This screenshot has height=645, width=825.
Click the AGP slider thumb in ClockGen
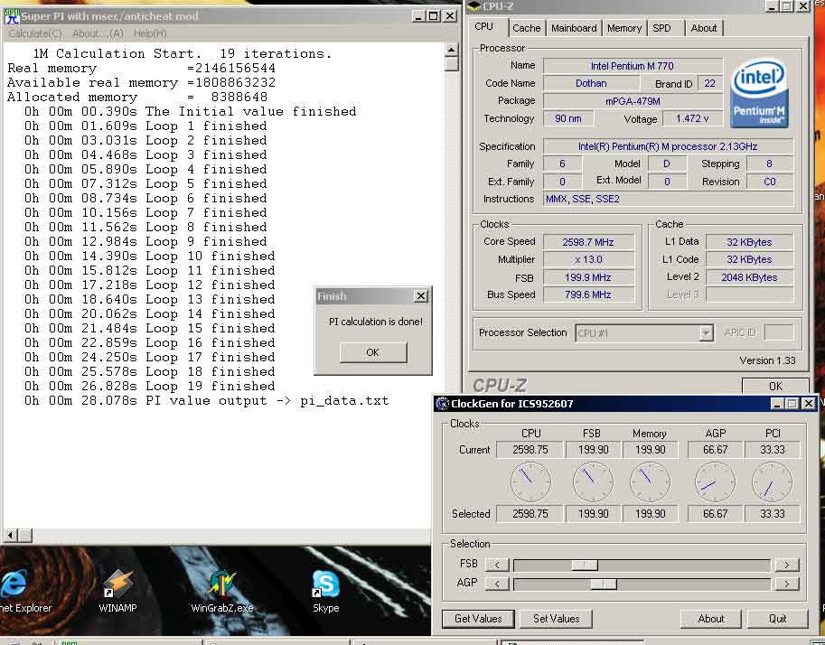tap(603, 584)
